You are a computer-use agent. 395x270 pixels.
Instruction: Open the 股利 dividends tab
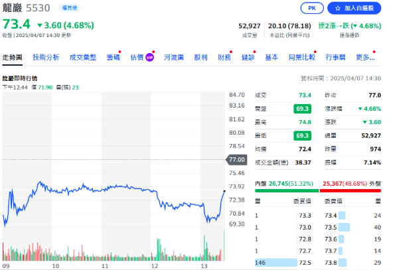click(x=200, y=57)
